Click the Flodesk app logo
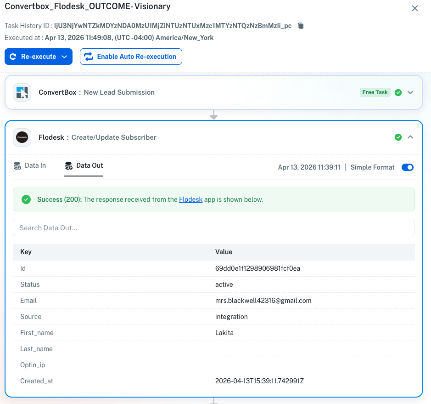 [22, 137]
